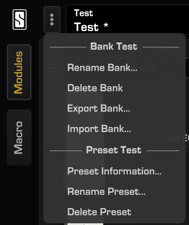Image resolution: width=189 pixels, height=225 pixels.
Task: Select Import Bank... option
Action: coord(99,129)
